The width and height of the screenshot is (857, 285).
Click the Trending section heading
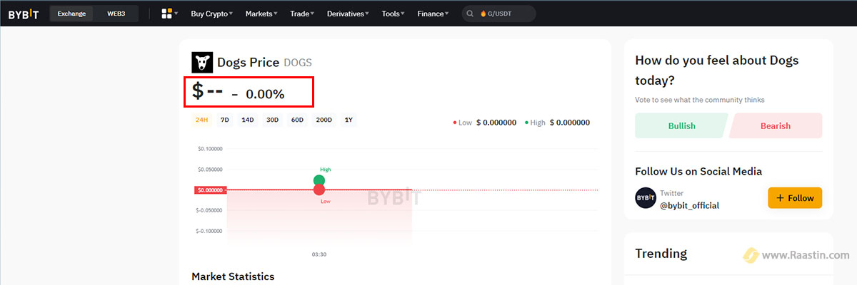click(661, 253)
